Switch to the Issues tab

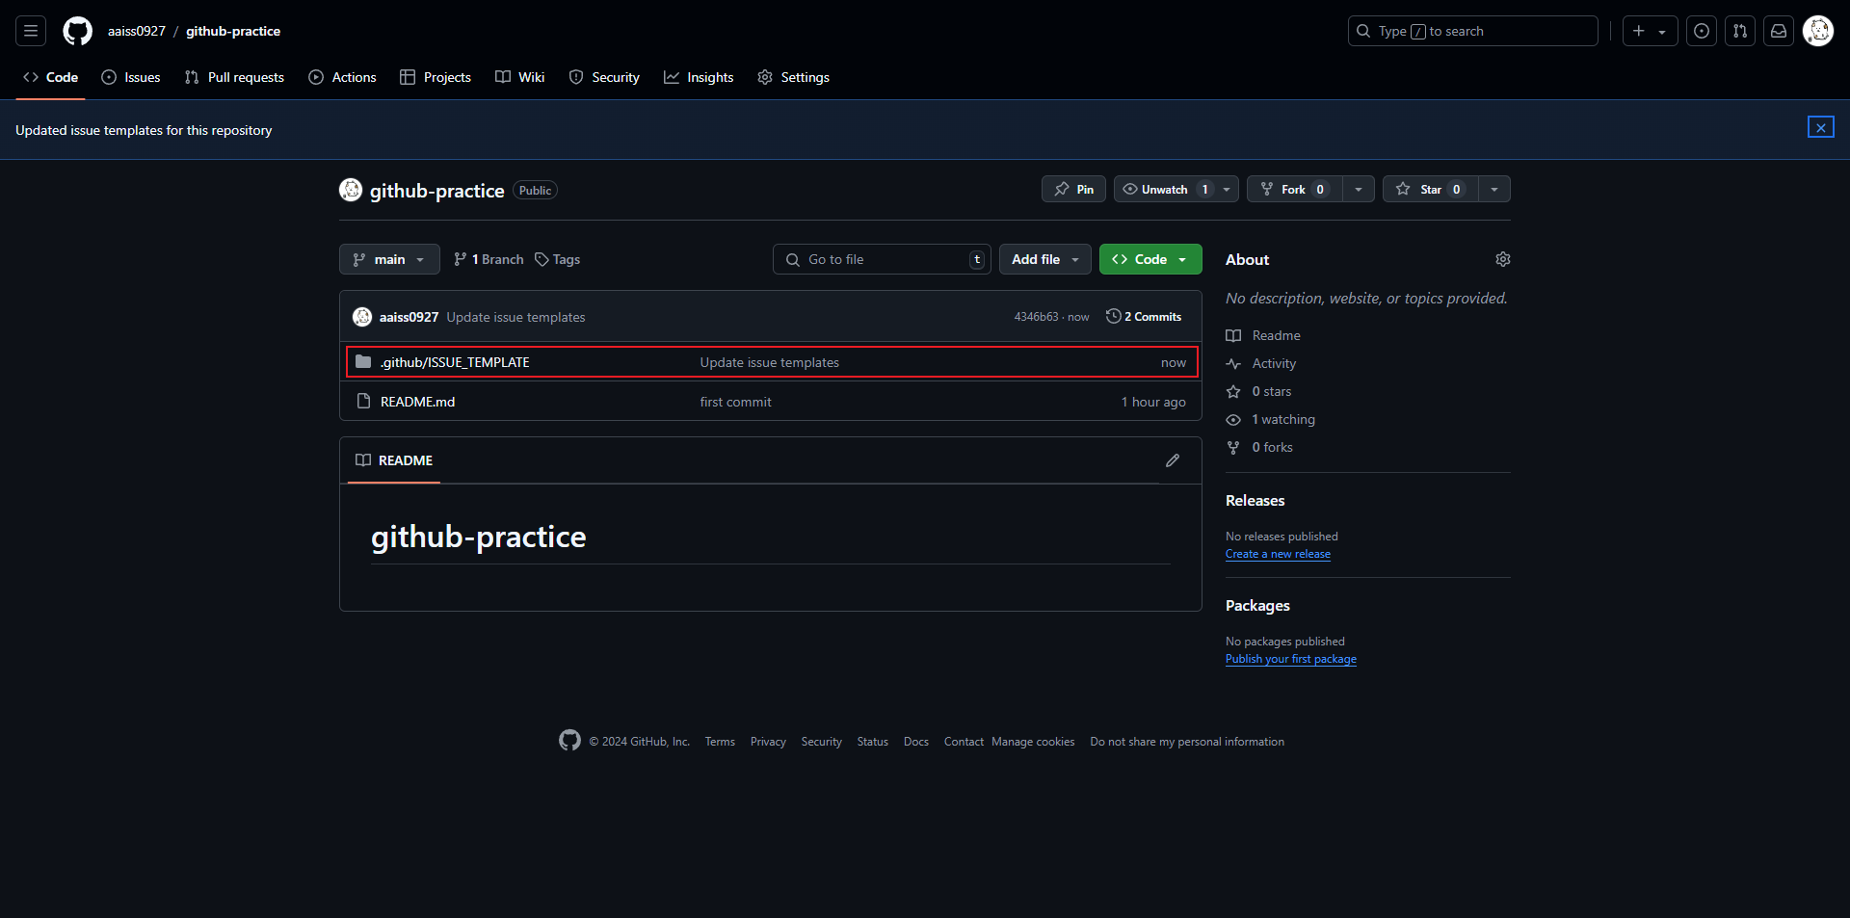[131, 77]
